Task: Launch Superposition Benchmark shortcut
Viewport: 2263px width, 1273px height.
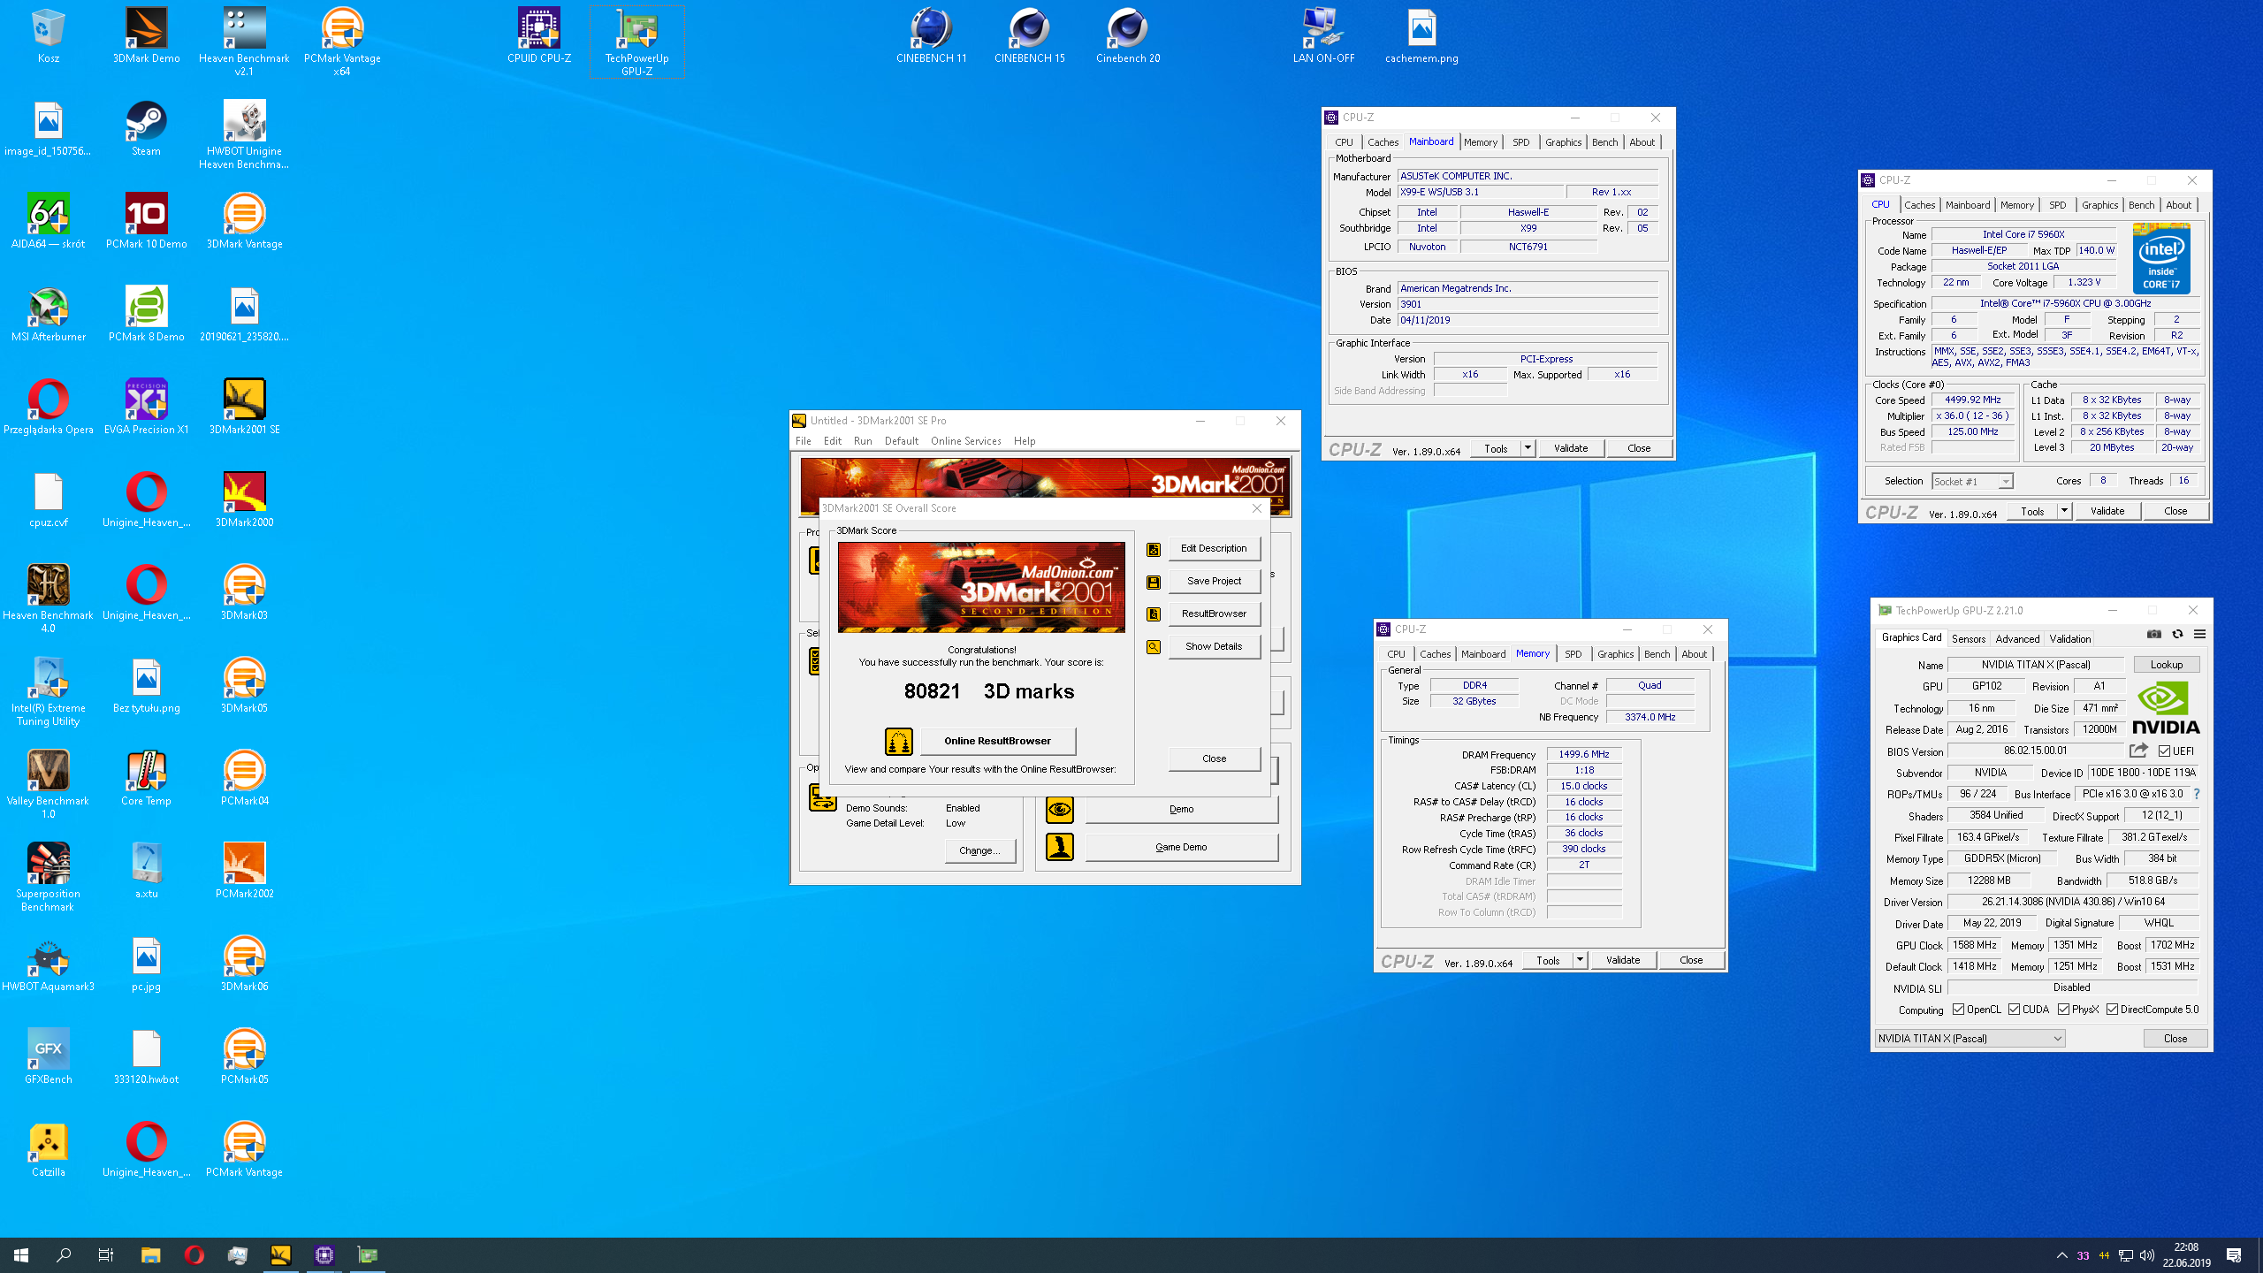Action: pos(49,878)
